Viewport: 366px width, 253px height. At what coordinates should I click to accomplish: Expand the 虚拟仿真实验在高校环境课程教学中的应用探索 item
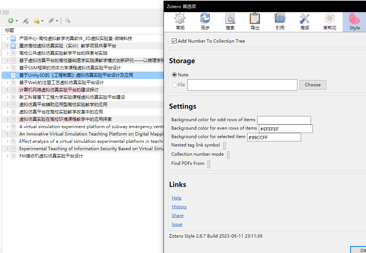tap(7, 119)
